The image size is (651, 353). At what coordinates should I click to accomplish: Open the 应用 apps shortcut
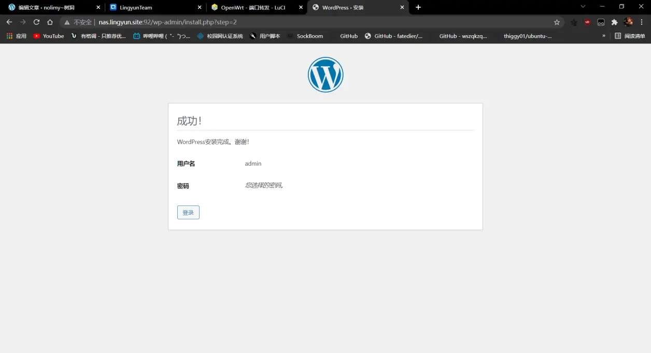tap(17, 36)
